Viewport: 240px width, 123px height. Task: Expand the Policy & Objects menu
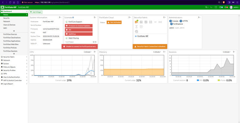pyautogui.click(x=14, y=67)
